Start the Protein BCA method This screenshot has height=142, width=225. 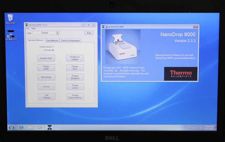click(75, 67)
